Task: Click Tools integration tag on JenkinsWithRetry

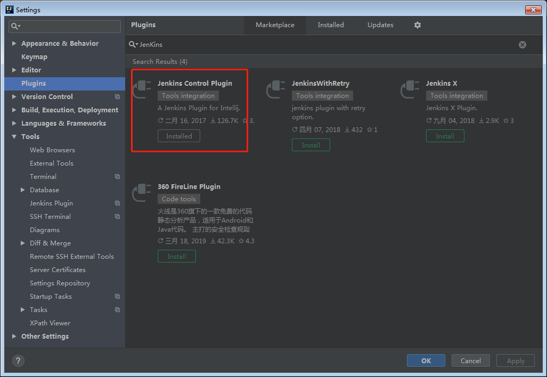Action: pyautogui.click(x=322, y=95)
